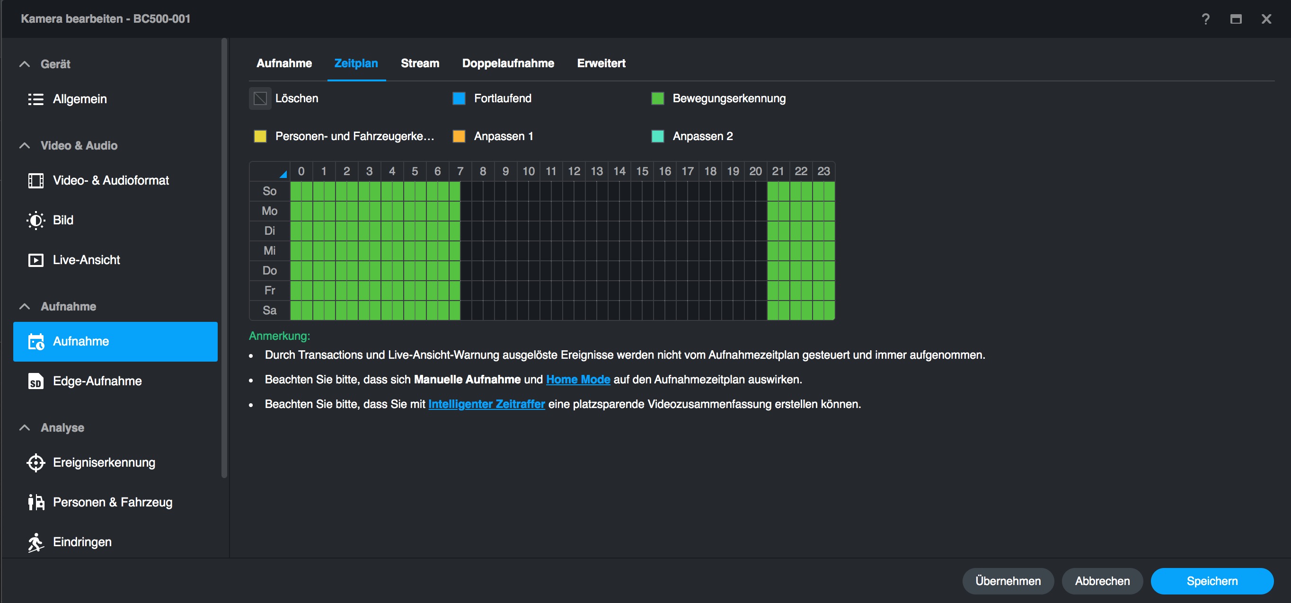Click the Edge-Aufnahme SD card icon

point(35,381)
